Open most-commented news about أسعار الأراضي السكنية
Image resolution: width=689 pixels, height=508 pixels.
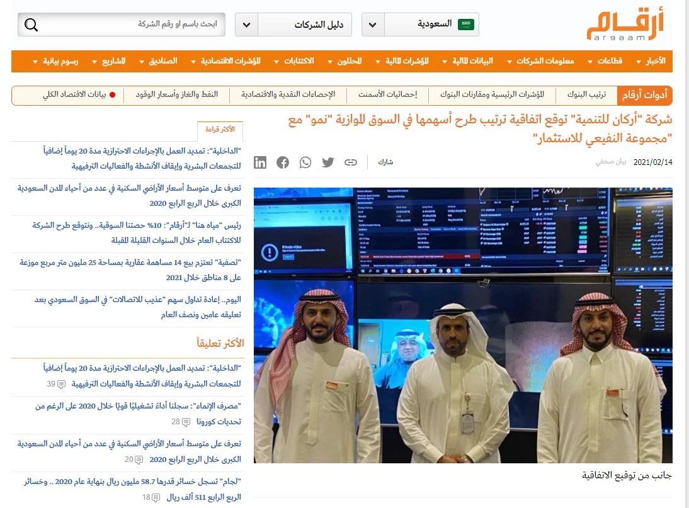point(129,451)
